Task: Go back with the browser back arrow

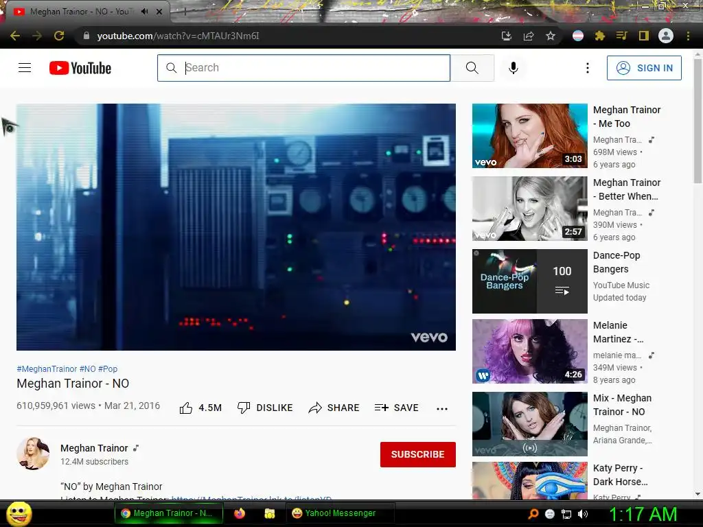Action: coord(15,36)
